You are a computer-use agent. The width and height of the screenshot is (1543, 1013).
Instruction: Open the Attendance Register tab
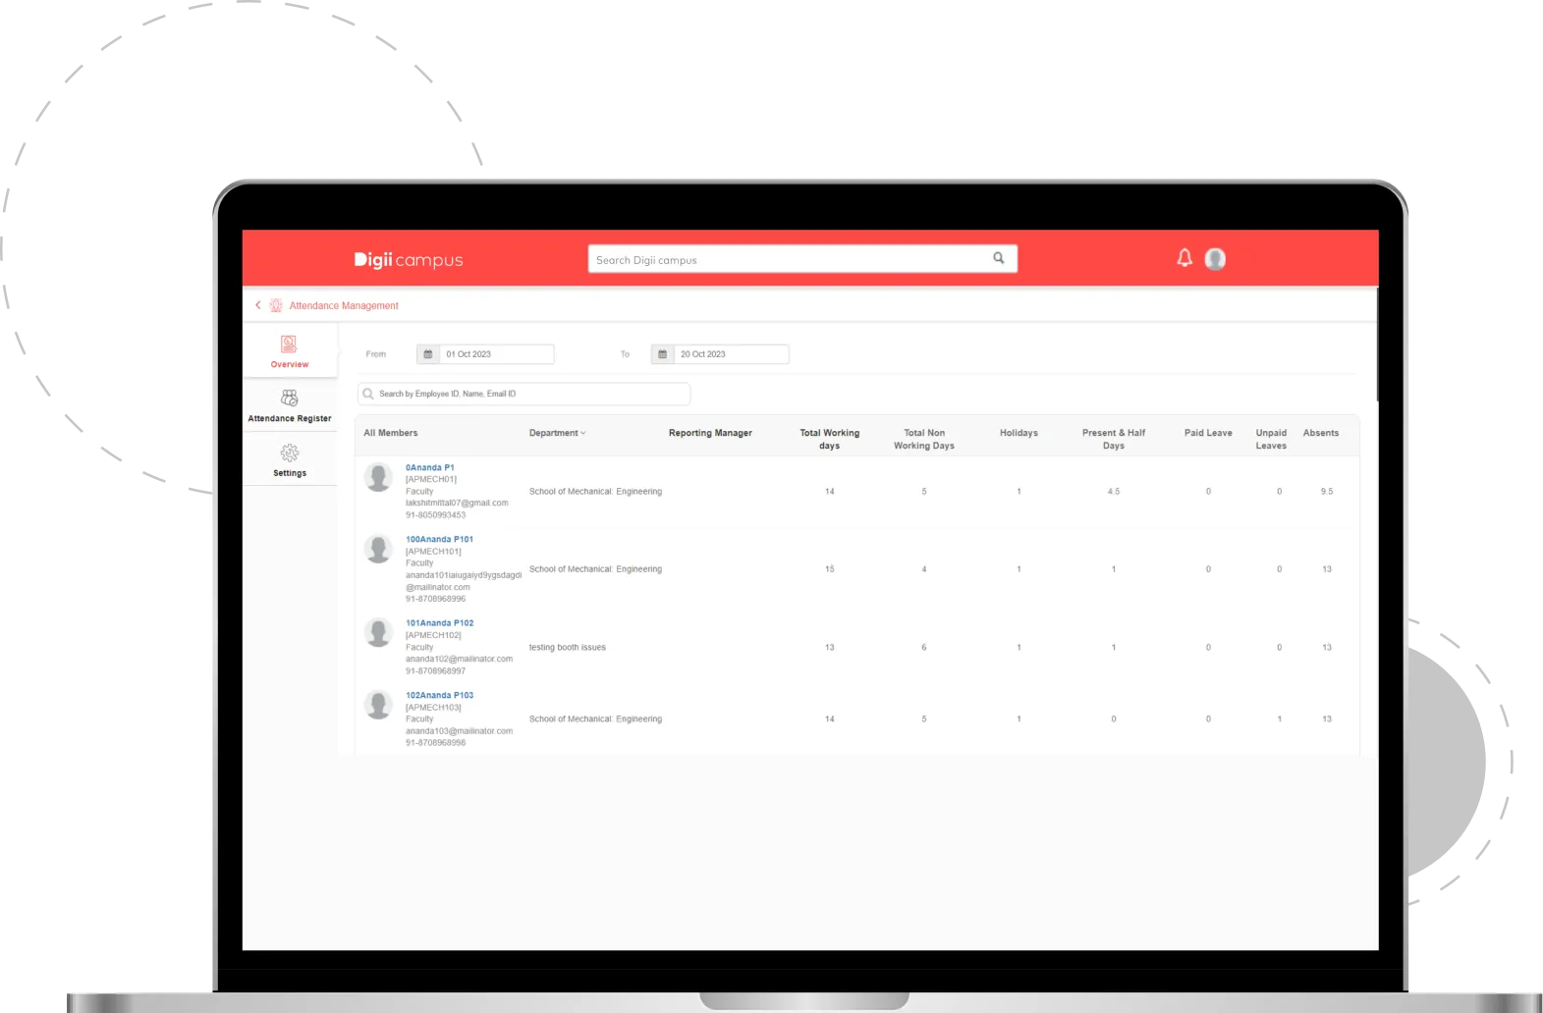tap(290, 405)
